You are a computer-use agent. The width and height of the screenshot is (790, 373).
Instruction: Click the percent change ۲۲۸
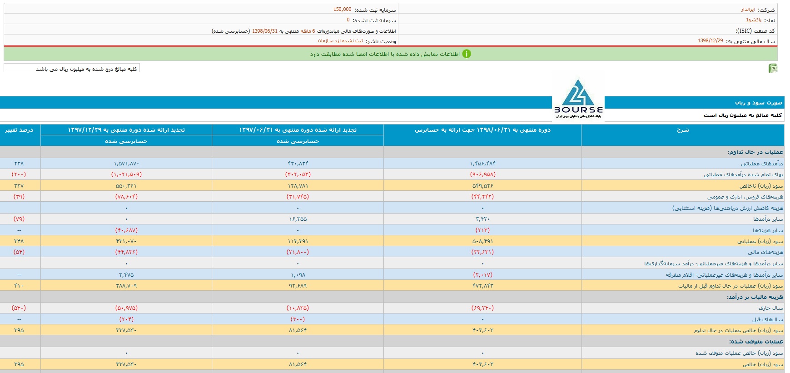[19, 164]
